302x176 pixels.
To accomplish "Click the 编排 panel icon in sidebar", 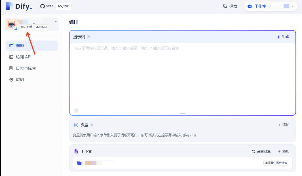I will click(x=11, y=46).
